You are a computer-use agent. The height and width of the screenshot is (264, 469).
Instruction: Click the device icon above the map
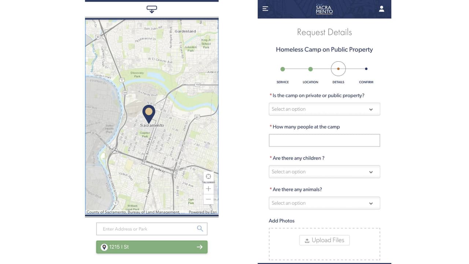(x=152, y=9)
